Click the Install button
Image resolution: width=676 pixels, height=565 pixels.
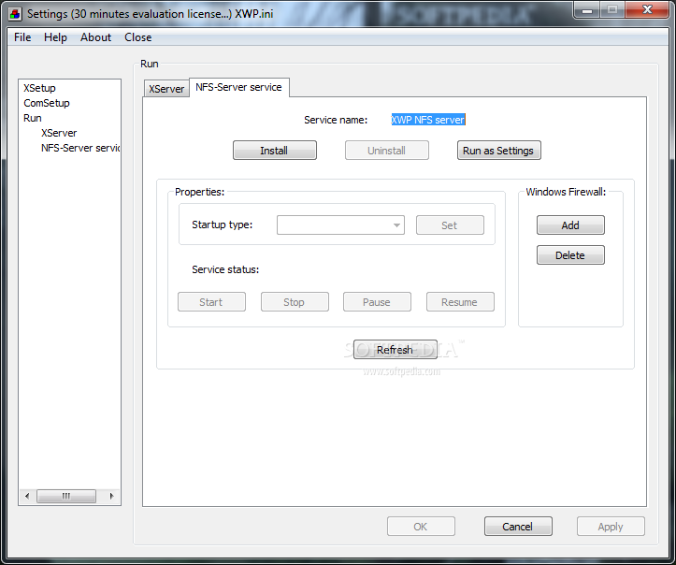coord(275,150)
